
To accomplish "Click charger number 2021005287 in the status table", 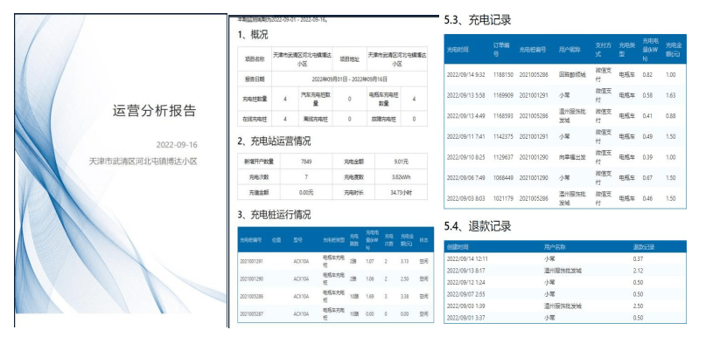I will pyautogui.click(x=252, y=314).
